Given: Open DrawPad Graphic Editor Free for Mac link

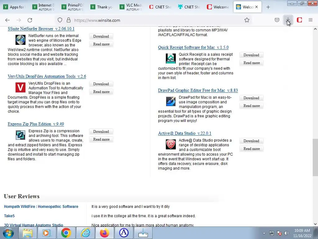Looking at the screenshot, I should coord(198,90).
